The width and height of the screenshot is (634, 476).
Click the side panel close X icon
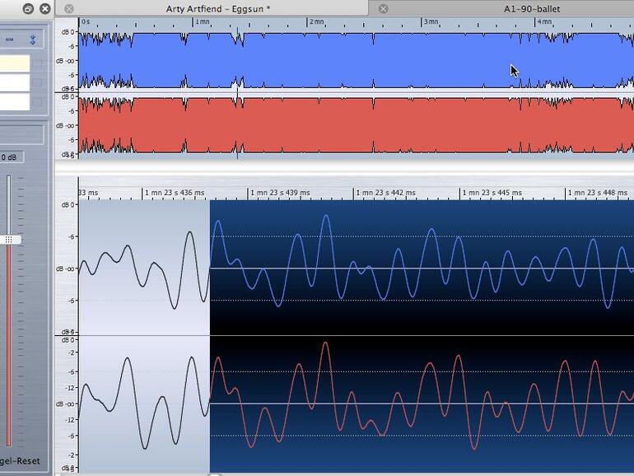(45, 8)
